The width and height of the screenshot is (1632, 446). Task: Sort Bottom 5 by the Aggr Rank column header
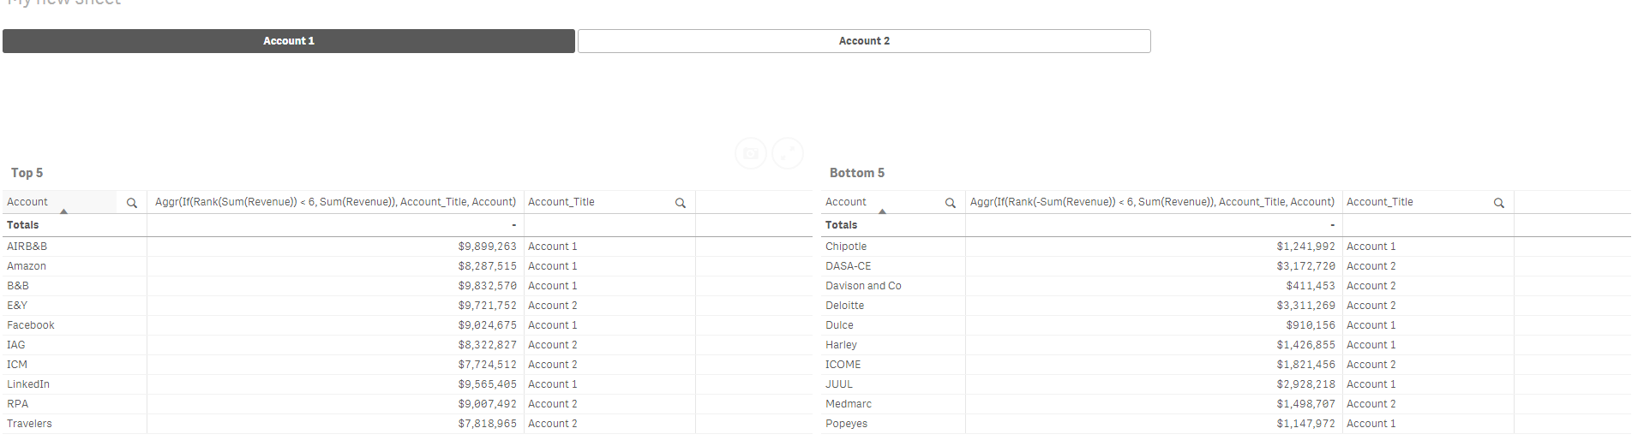[1152, 202]
